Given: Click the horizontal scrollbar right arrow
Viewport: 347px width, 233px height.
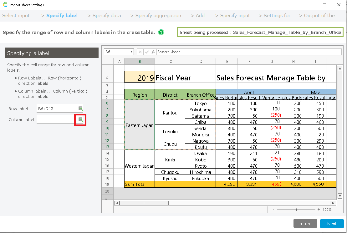Looking at the screenshot, I should point(333,203).
